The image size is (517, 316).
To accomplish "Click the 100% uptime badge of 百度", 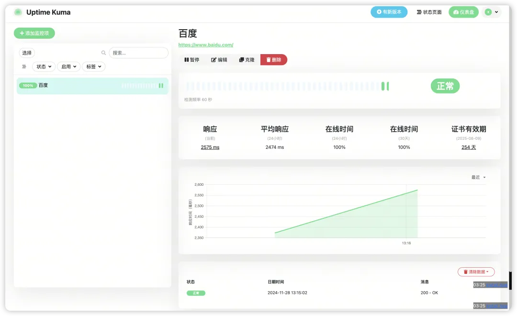I will [28, 86].
